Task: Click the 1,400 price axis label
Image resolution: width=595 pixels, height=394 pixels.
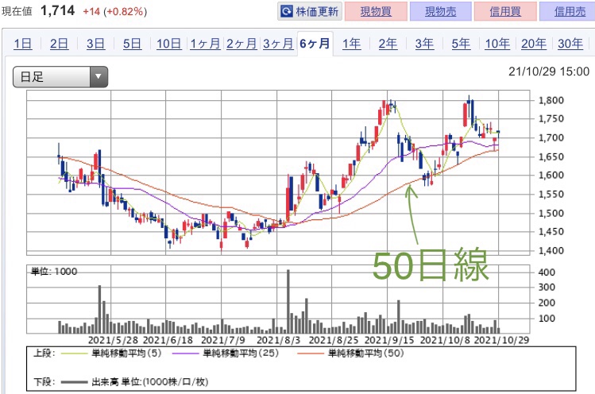Action: point(551,250)
